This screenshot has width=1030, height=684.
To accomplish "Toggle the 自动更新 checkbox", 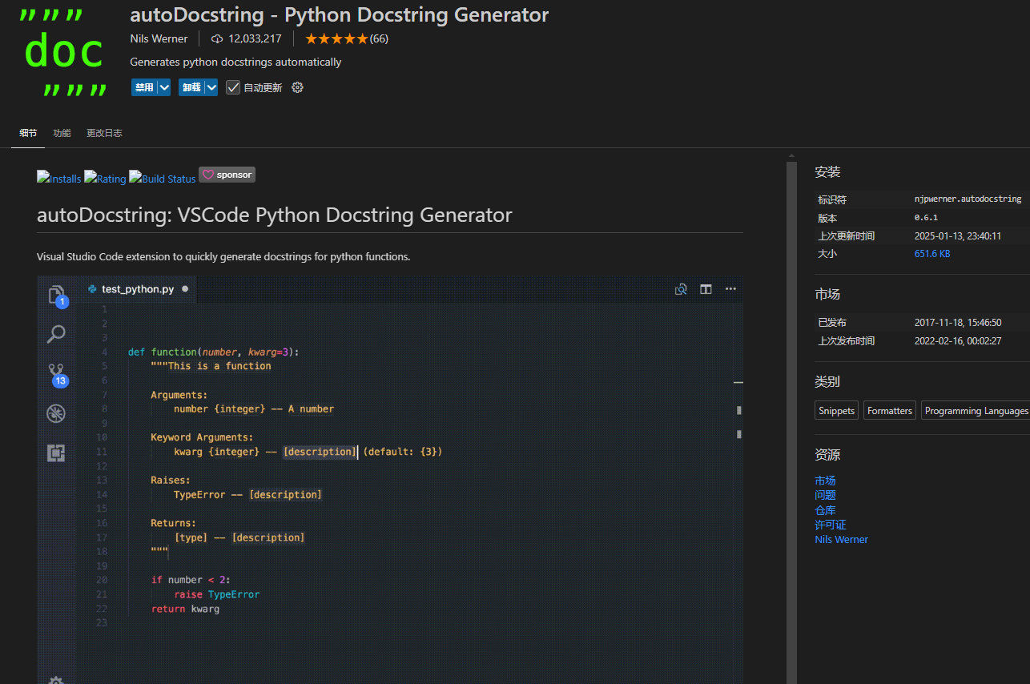I will point(233,87).
